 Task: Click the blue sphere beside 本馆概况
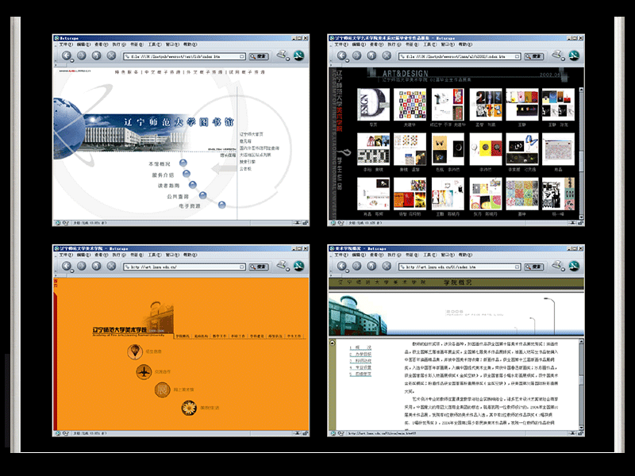tap(184, 163)
